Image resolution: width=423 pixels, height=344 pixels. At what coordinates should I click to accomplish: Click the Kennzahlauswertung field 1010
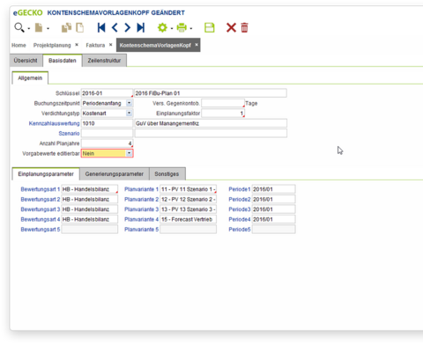pyautogui.click(x=107, y=123)
